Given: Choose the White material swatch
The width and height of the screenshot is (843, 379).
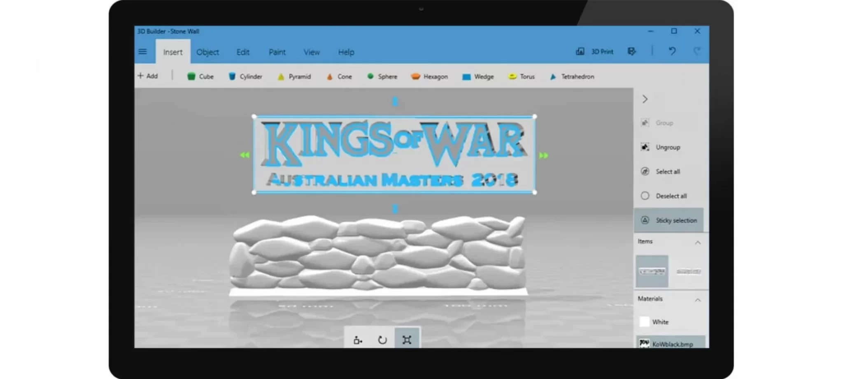Looking at the screenshot, I should (645, 322).
